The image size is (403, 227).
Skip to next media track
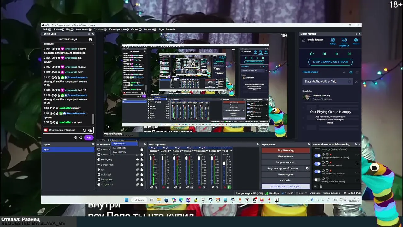pyautogui.click(x=349, y=54)
